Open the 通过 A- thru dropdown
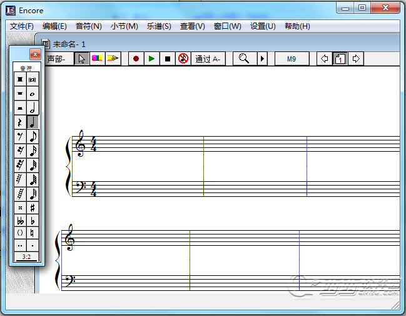This screenshot has width=406, height=316. pos(208,59)
